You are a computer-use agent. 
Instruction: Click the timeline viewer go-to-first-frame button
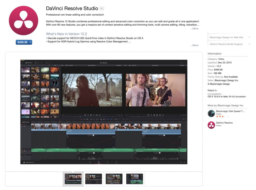click(148, 115)
